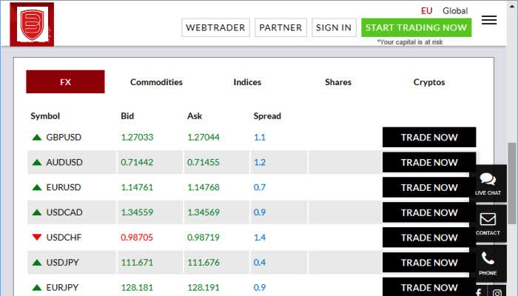Click TRADE NOW for EURUSD
This screenshot has height=296, width=518.
click(x=428, y=187)
